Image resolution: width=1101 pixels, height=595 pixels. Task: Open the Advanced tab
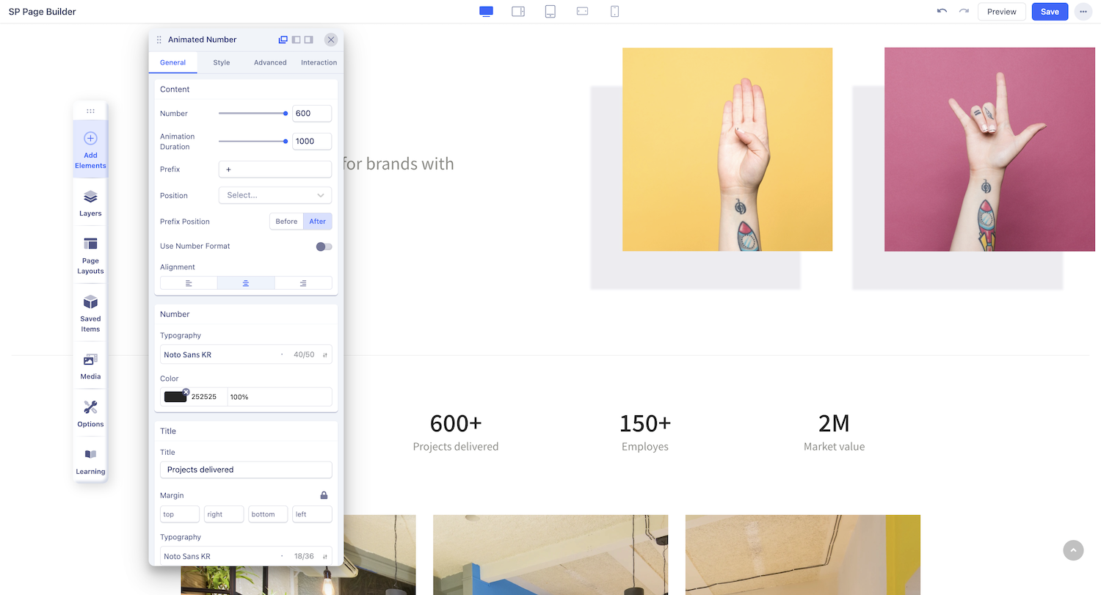[270, 62]
